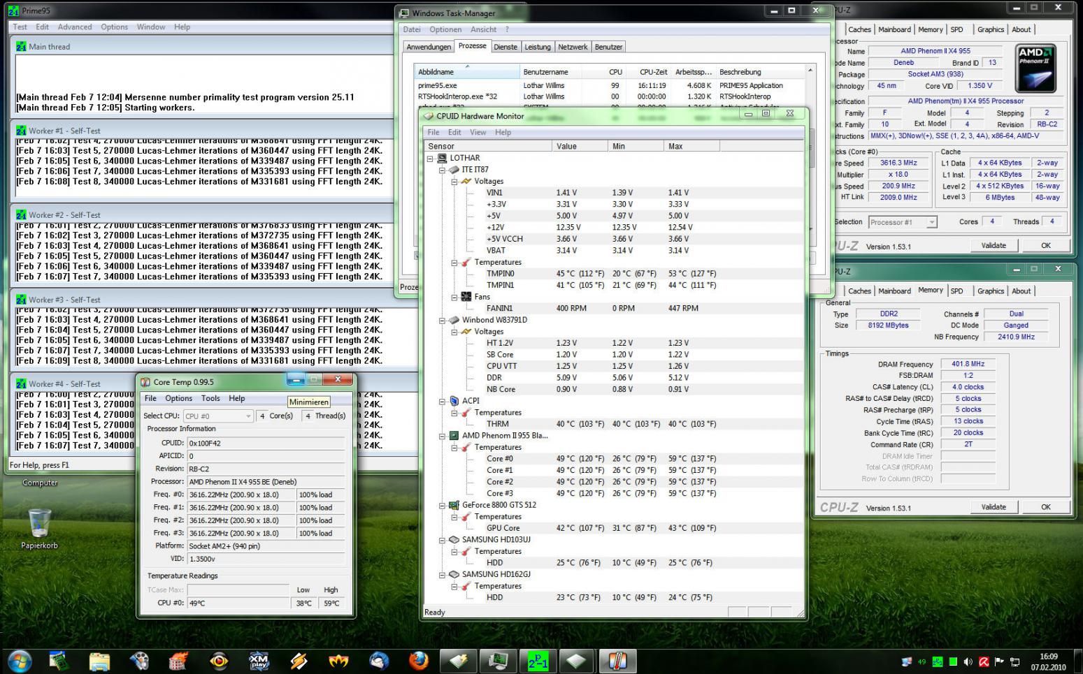The image size is (1083, 674).
Task: Click the Hardware Monitor Sensor column header
Action: pos(487,146)
